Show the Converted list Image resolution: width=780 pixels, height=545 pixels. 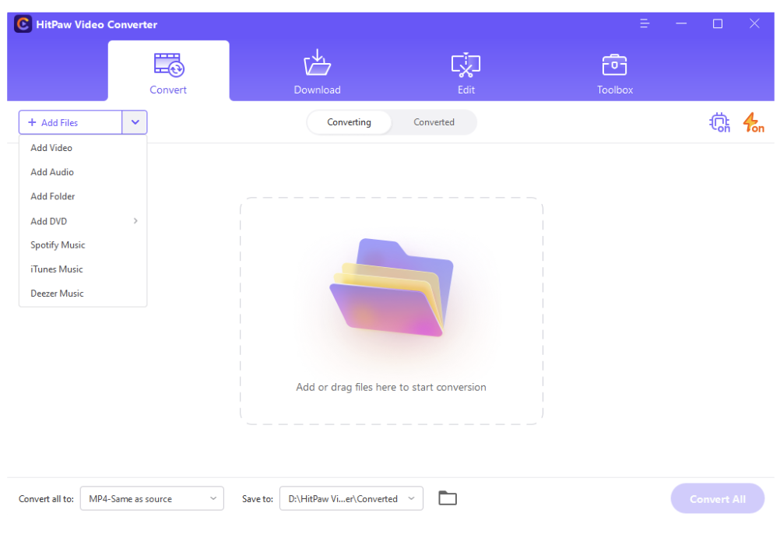[434, 122]
